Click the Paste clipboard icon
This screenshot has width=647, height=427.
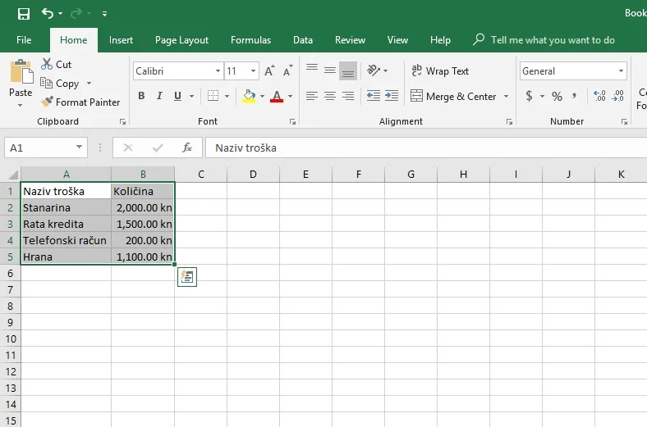21,72
